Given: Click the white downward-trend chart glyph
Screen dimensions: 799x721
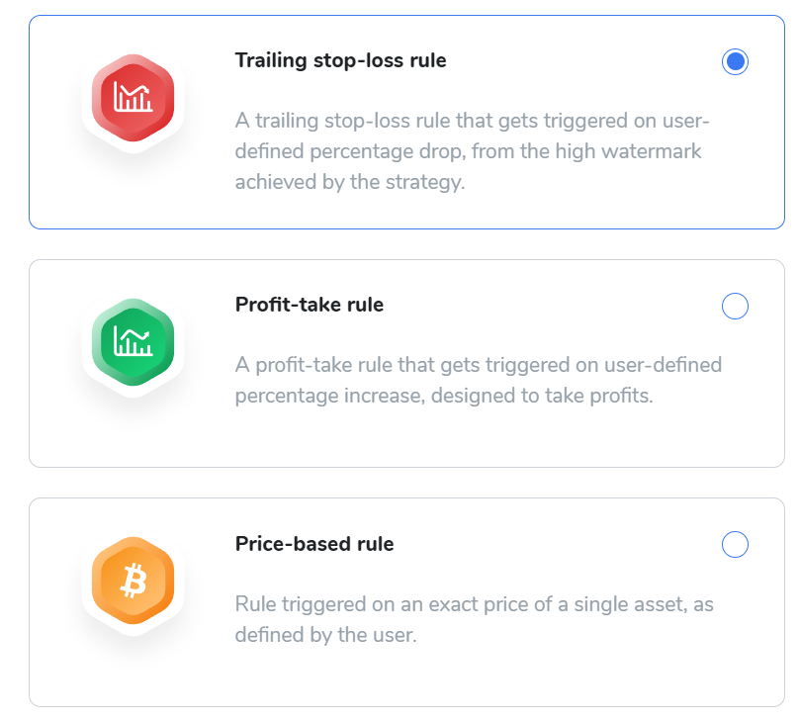Looking at the screenshot, I should point(133,97).
